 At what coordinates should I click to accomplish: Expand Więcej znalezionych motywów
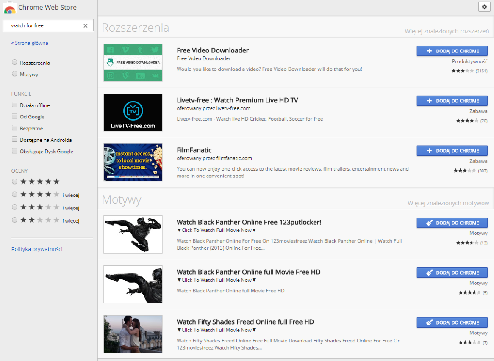(x=450, y=203)
